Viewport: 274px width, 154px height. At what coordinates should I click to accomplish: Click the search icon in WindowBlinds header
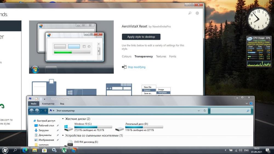[x=190, y=13]
